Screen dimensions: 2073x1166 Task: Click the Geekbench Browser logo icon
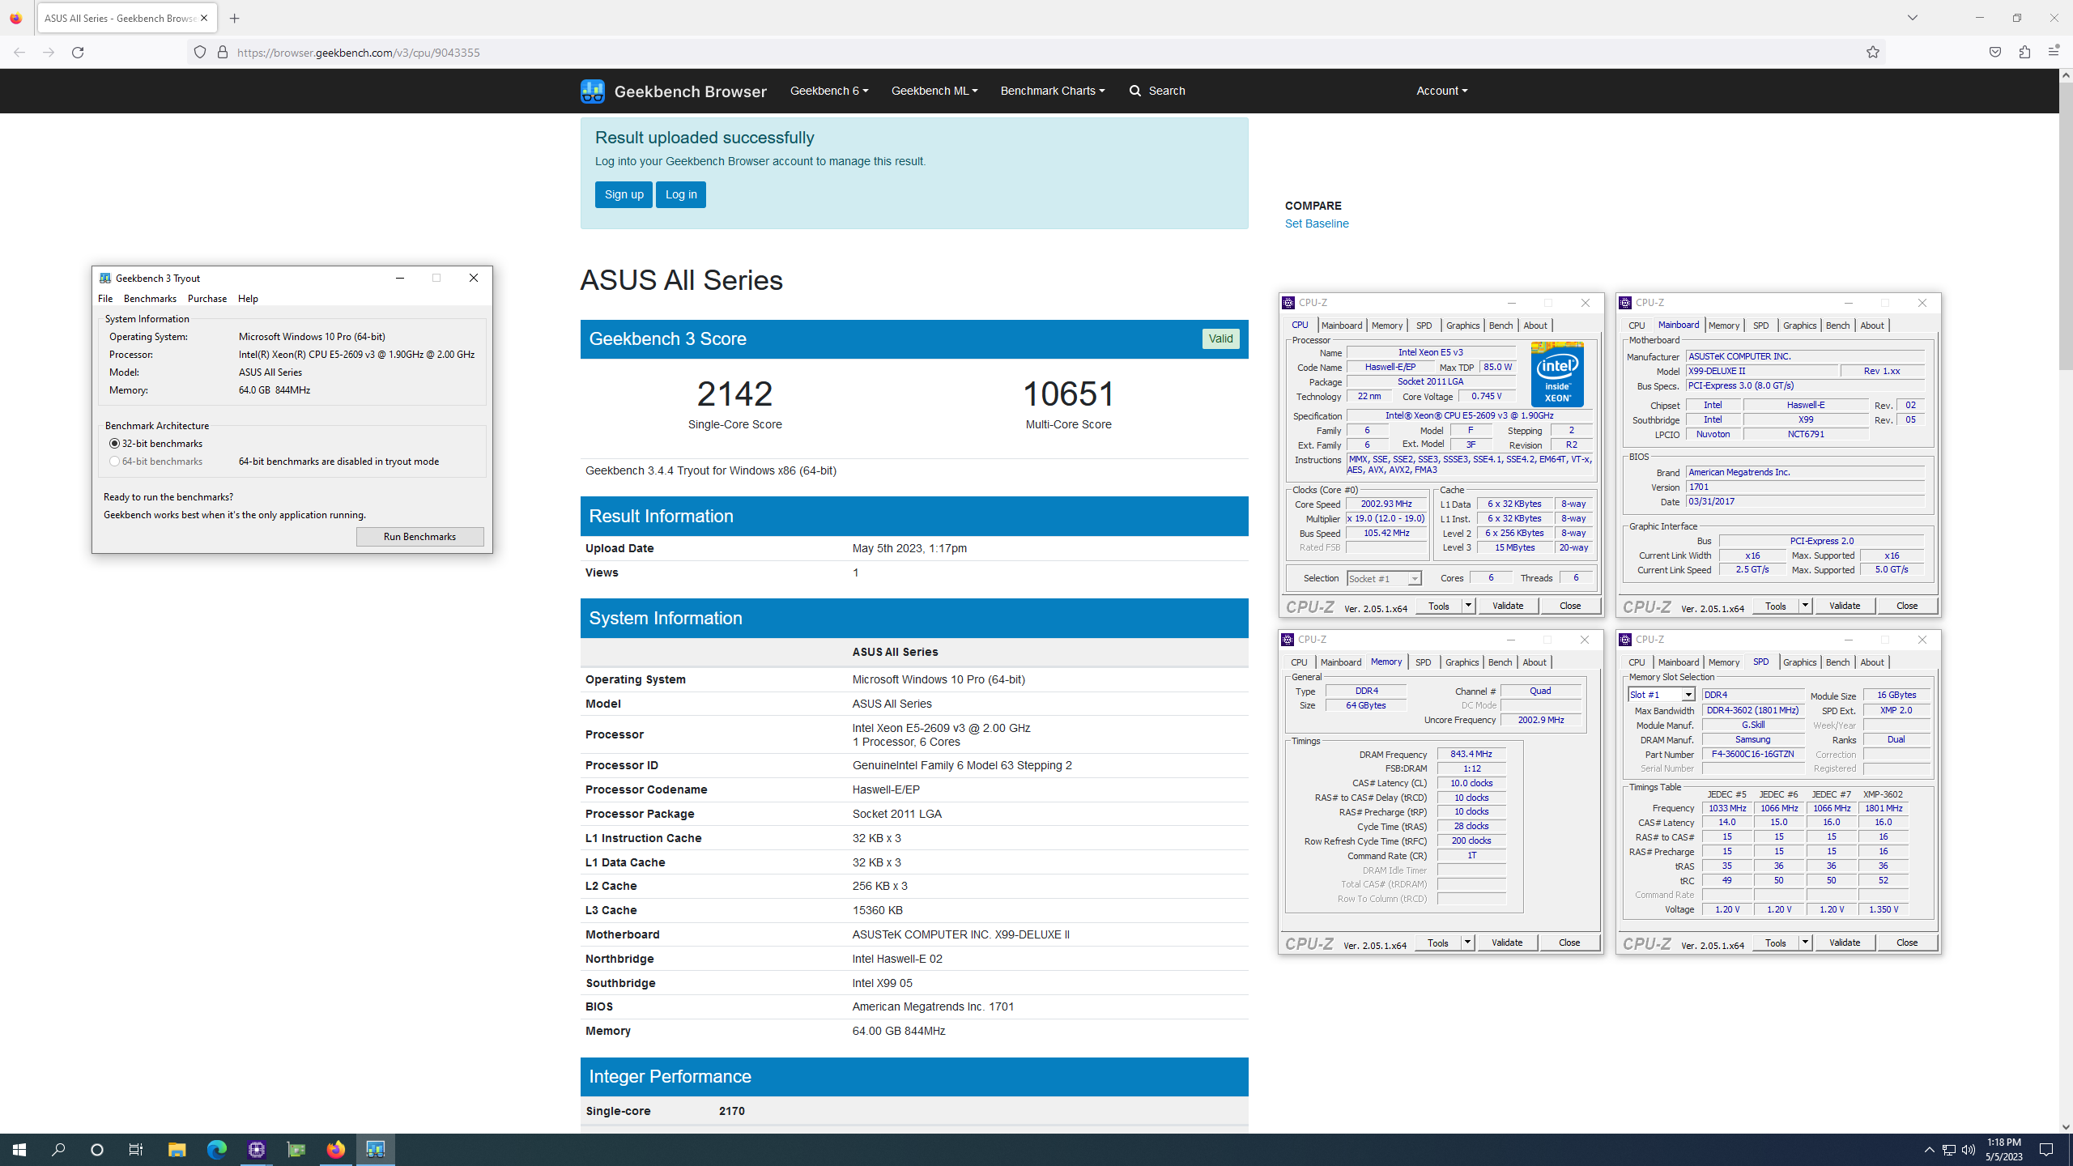[x=592, y=91]
